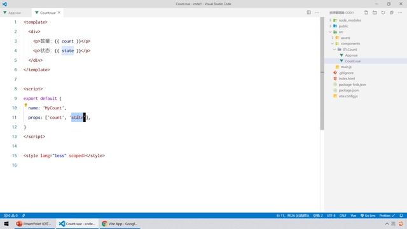Click 'export default' on line 9
The height and width of the screenshot is (229, 407).
(x=40, y=99)
